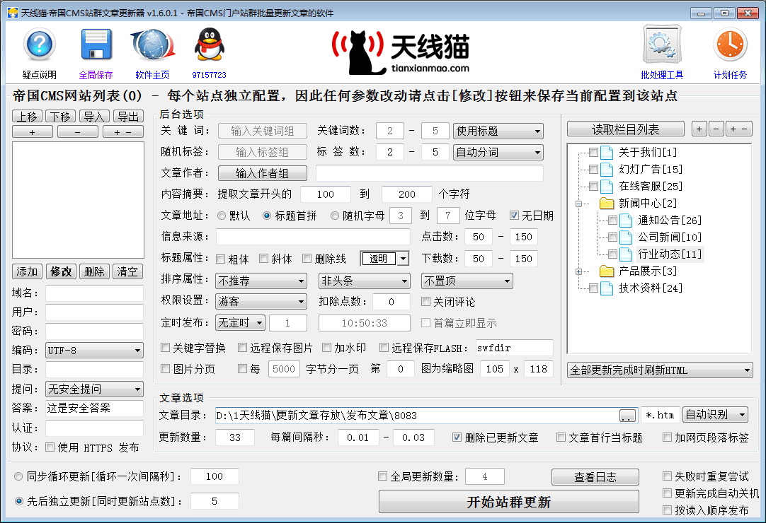The width and height of the screenshot is (766, 523).
Task: Select the 幻灯广告[15] page icon
Action: (607, 170)
